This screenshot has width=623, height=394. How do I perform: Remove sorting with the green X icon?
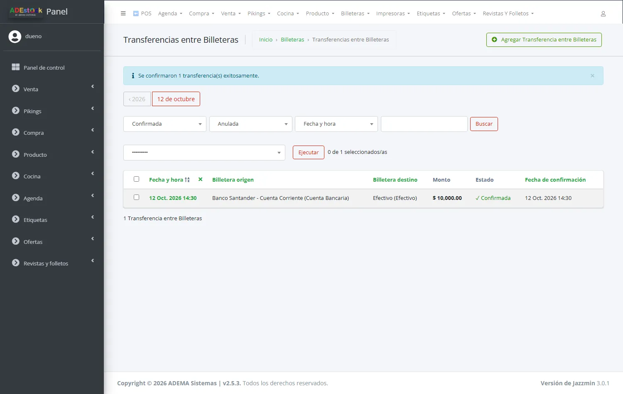tap(200, 180)
